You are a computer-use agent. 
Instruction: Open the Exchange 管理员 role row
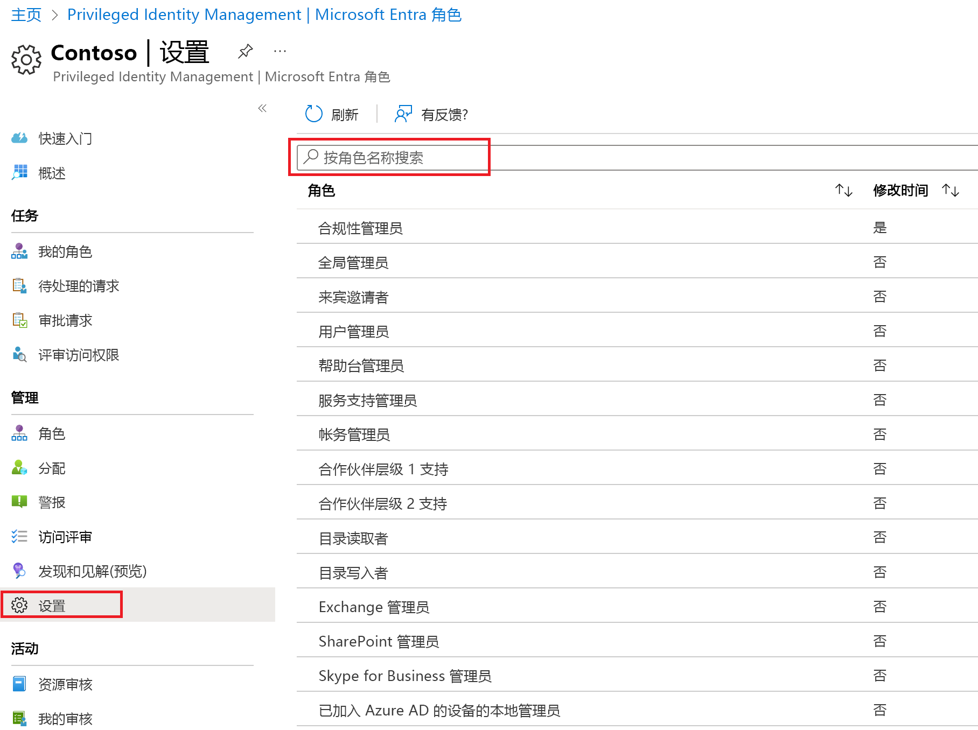point(637,607)
